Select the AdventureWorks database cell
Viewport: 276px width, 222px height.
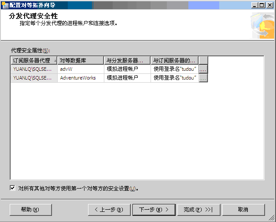point(81,78)
